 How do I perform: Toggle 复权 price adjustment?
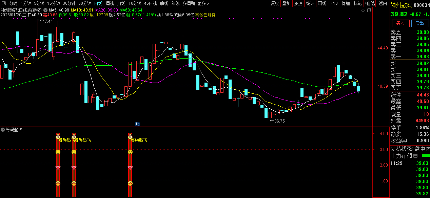(x=275, y=3)
